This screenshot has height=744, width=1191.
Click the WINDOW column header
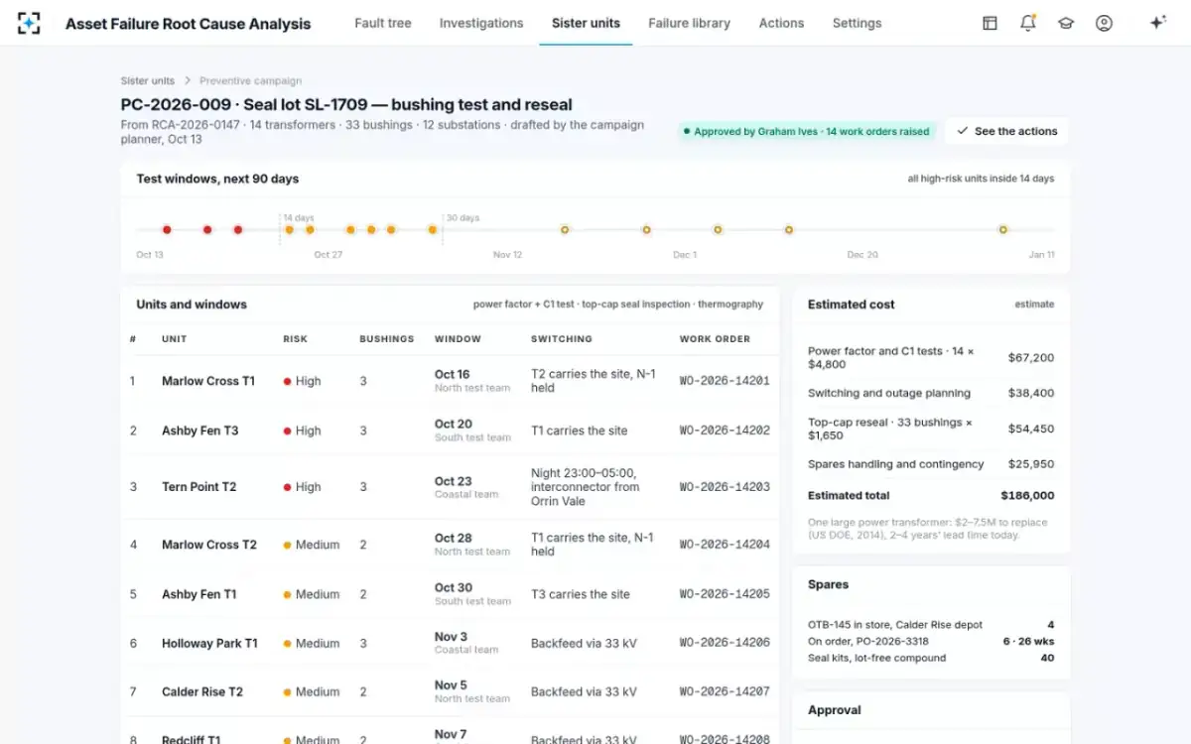click(458, 339)
